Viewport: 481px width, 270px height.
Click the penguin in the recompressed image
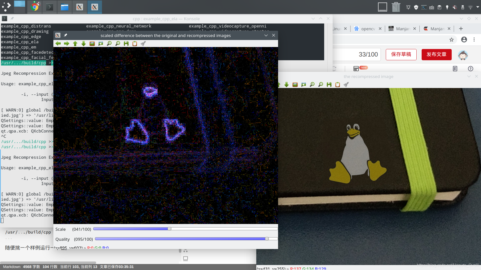358,153
